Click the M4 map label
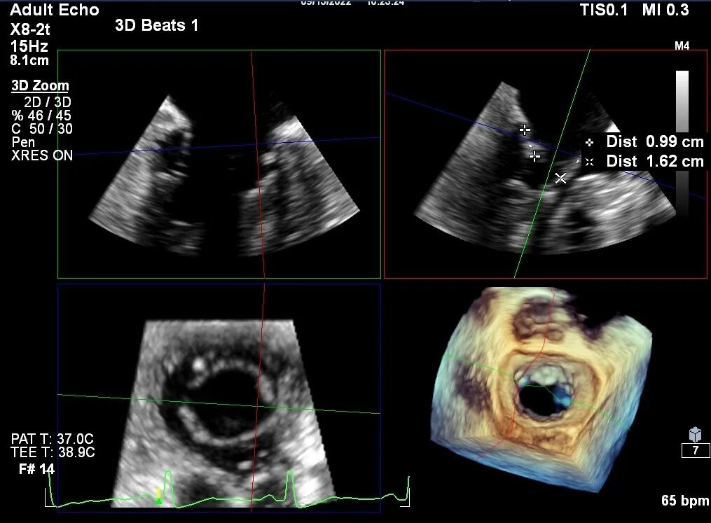The image size is (711, 523). (682, 46)
